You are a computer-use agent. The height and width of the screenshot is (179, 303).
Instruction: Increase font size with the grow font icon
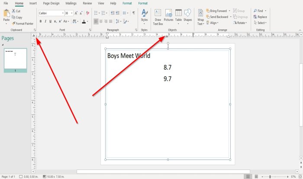point(76,13)
